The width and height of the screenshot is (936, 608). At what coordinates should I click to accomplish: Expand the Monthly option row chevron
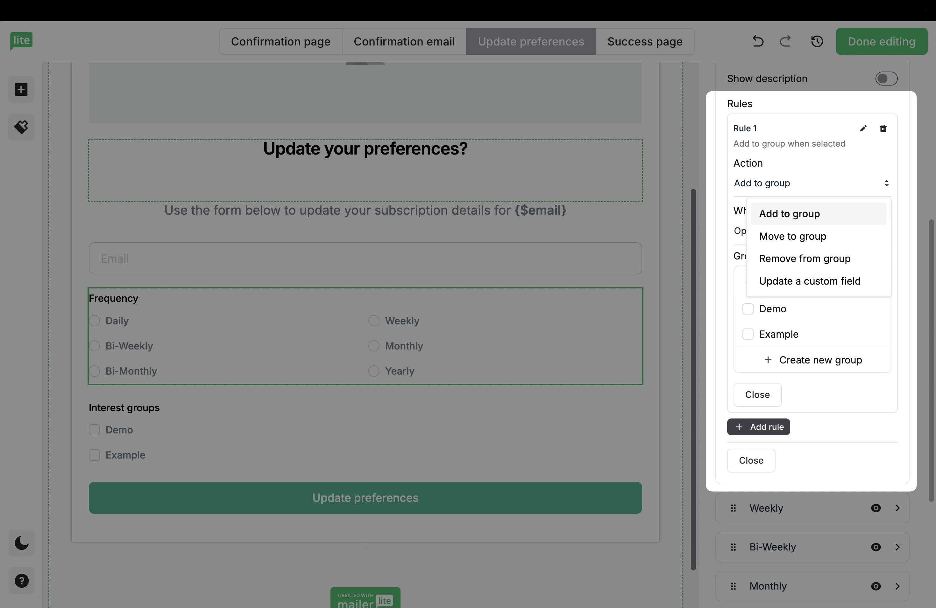(897, 586)
